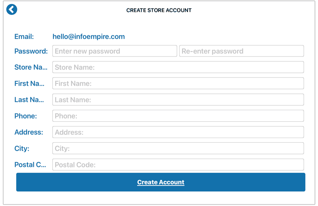Click the Postal Code field
The width and height of the screenshot is (318, 206).
point(178,165)
